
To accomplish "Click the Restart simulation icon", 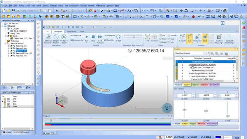I will coord(118,37).
